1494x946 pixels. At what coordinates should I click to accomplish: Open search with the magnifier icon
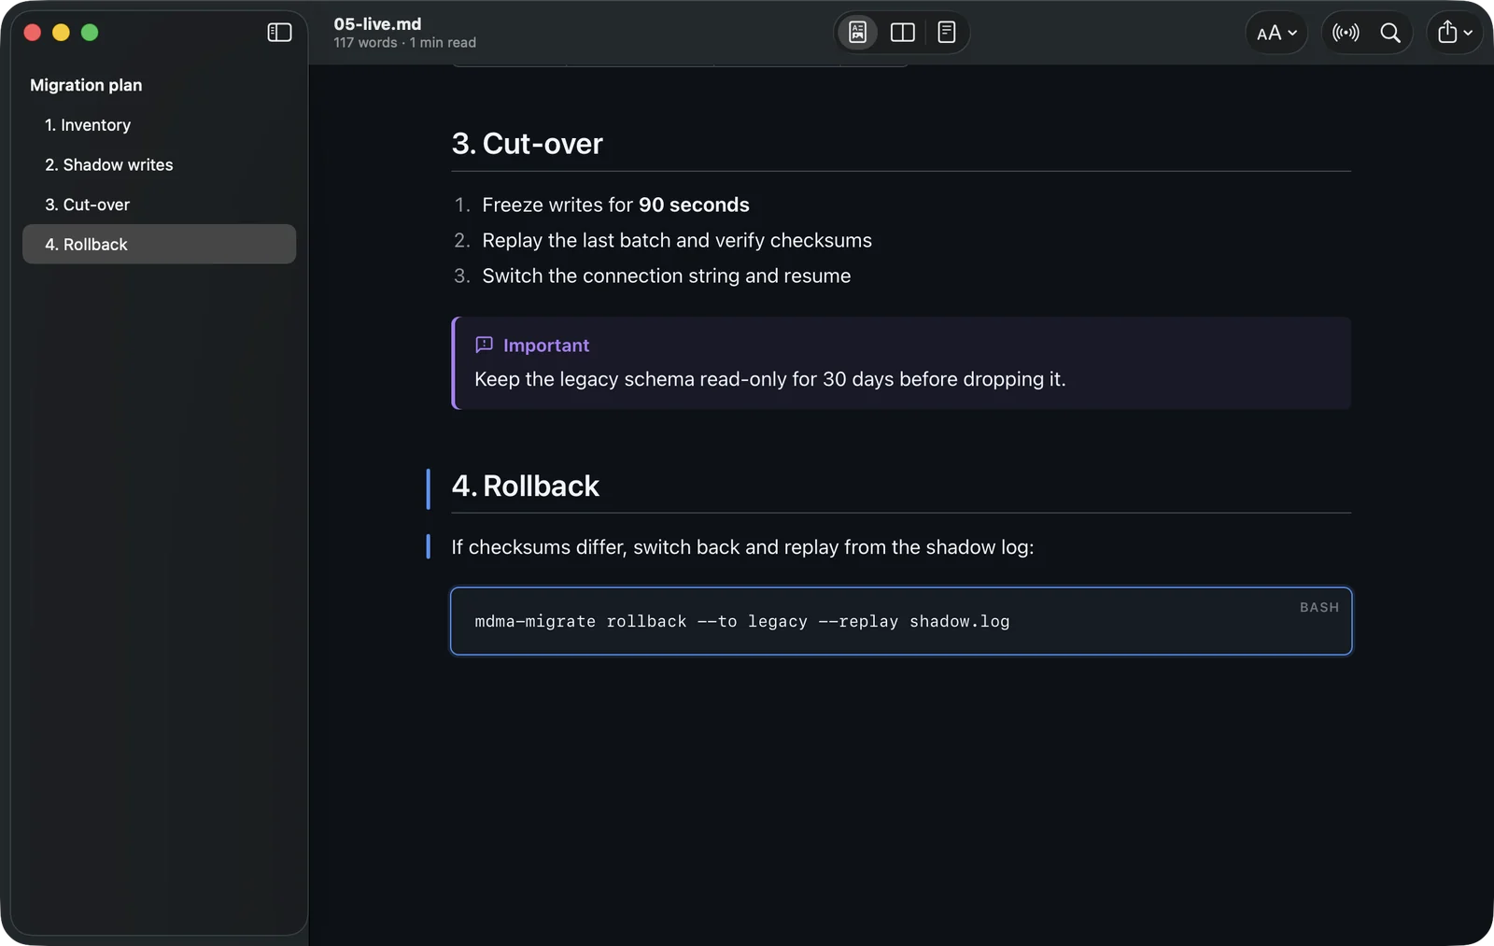coord(1389,33)
